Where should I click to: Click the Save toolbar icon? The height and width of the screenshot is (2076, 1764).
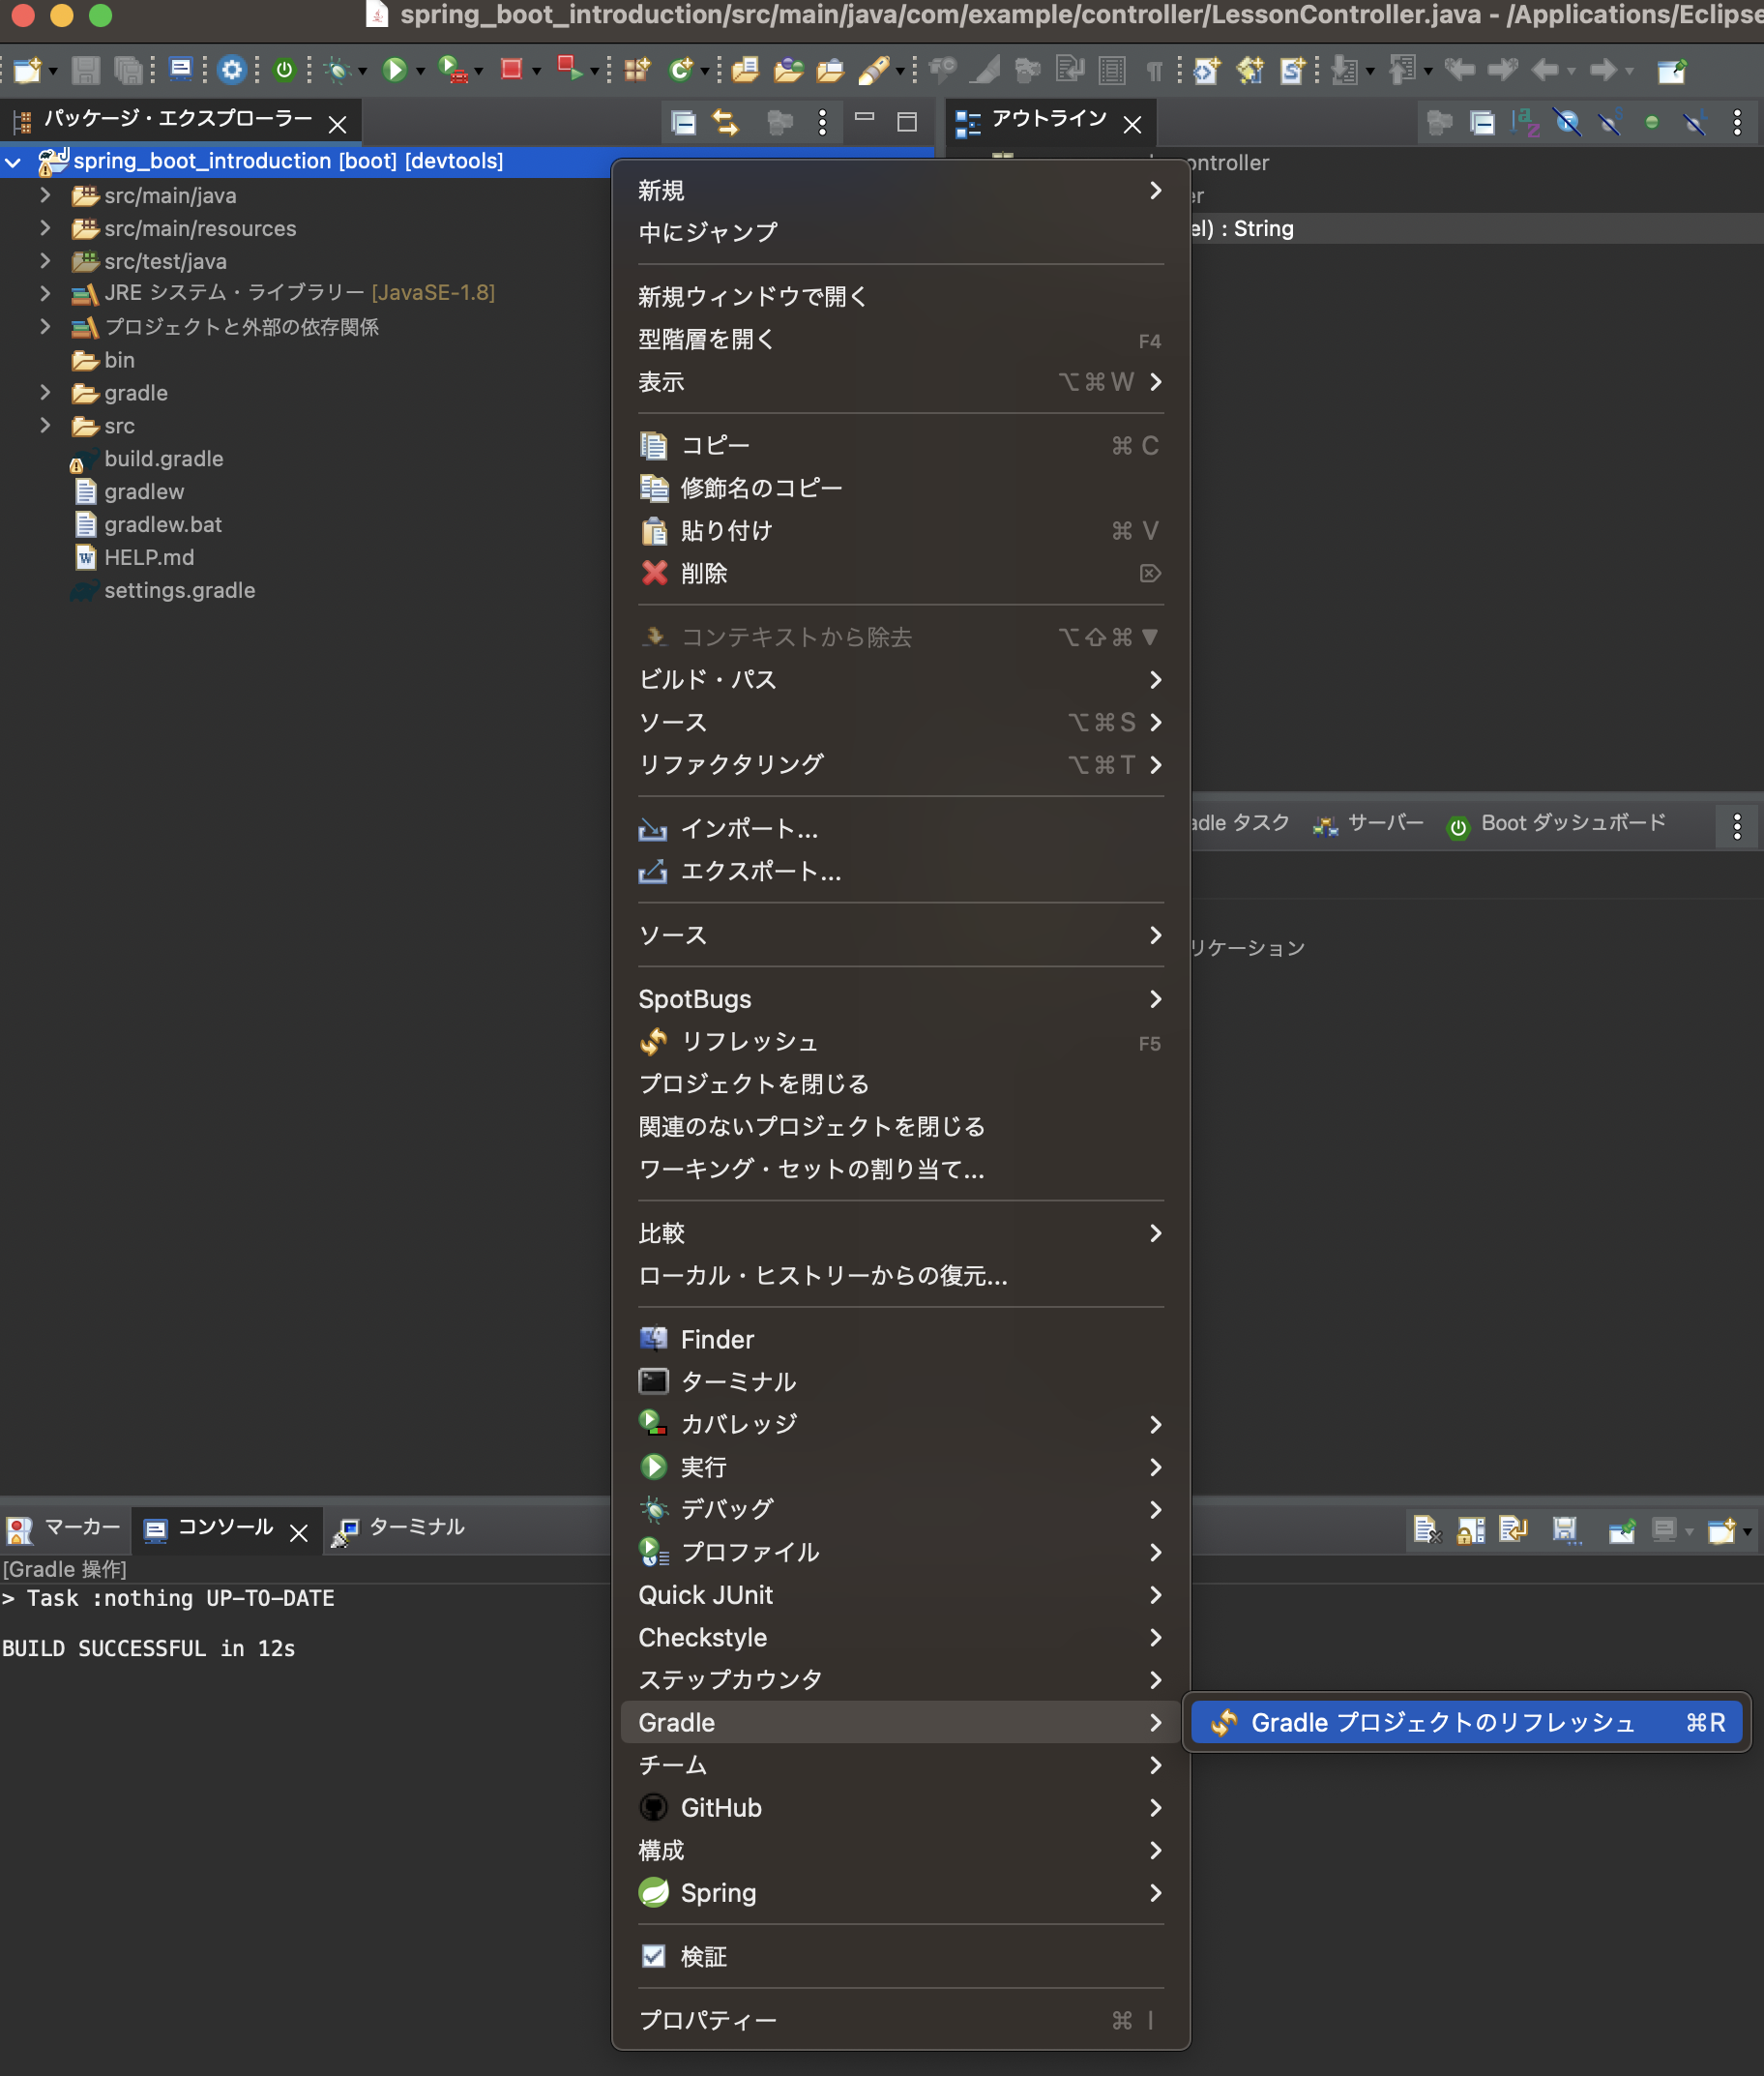88,71
